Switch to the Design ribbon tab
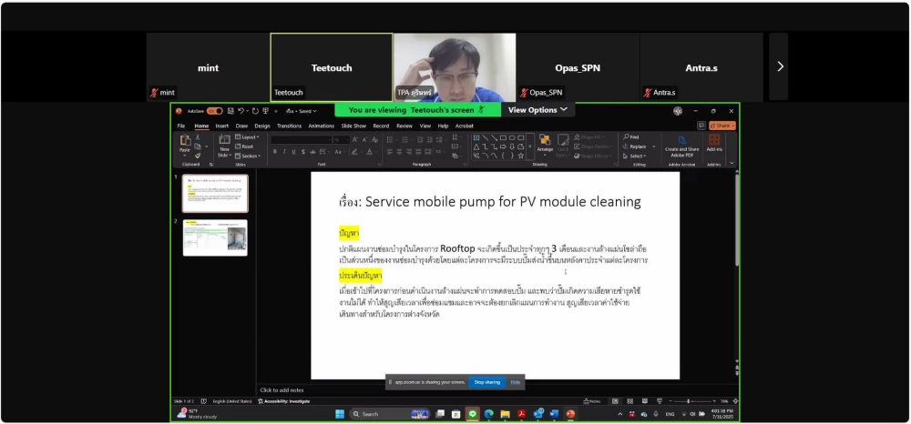911x424 pixels. [x=262, y=126]
